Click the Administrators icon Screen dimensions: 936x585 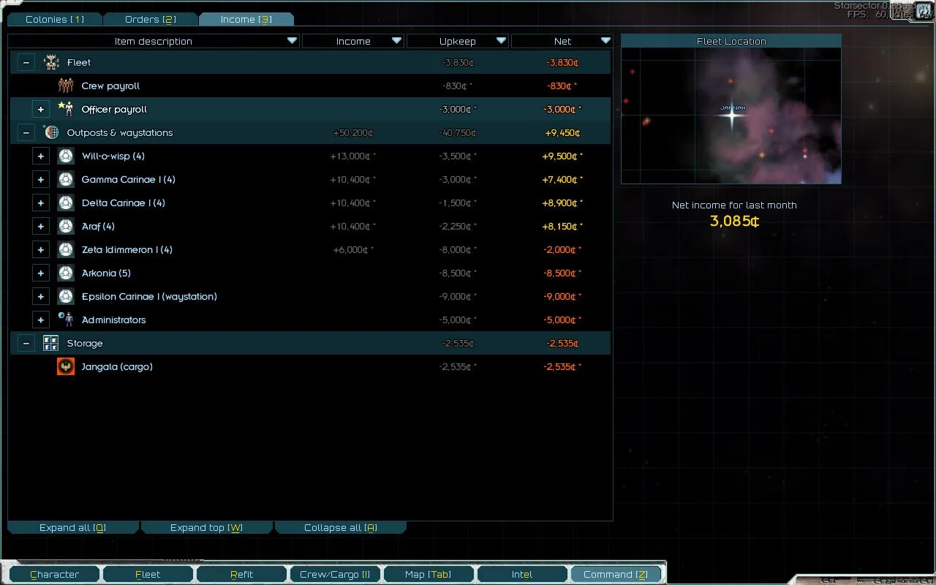pos(66,320)
